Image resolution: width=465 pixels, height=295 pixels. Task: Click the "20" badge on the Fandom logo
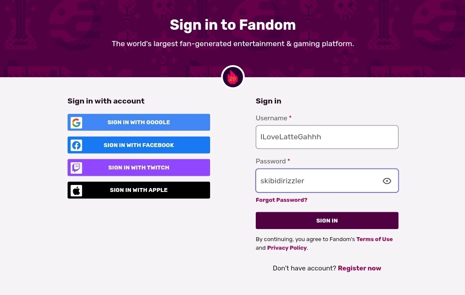(232, 79)
